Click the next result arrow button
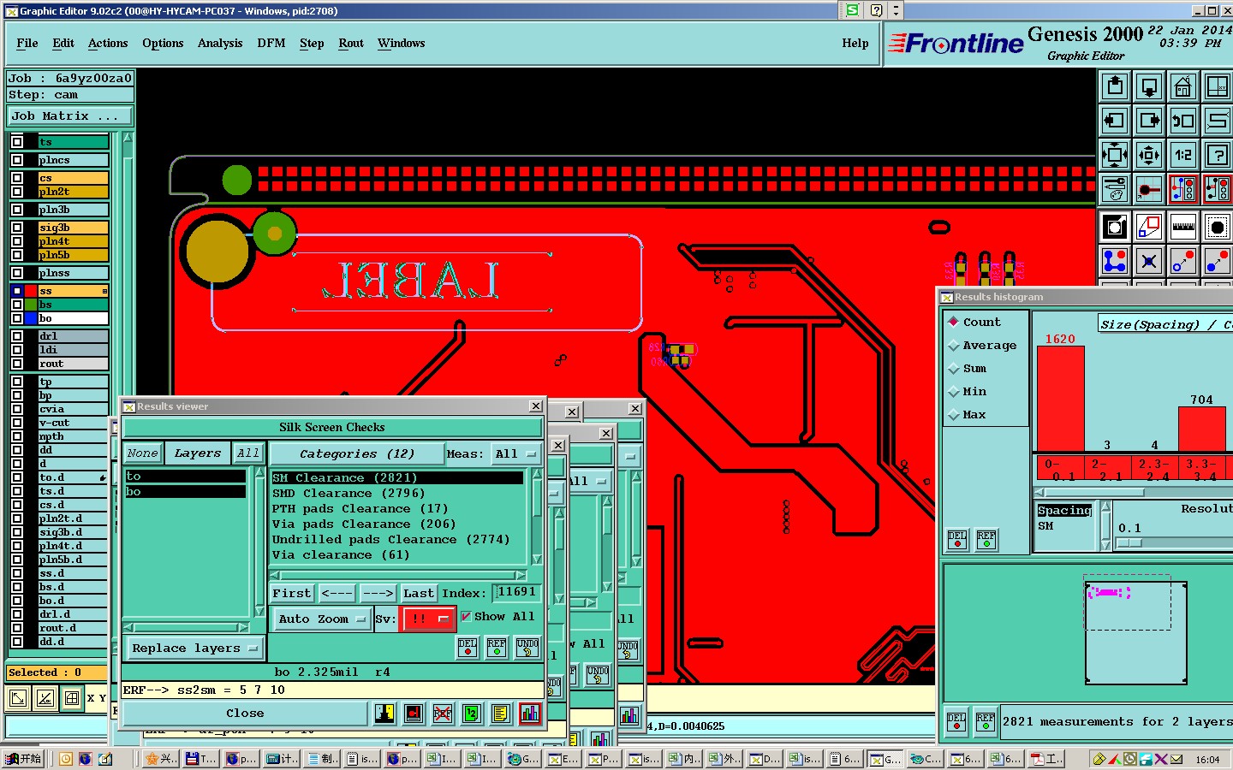Viewport: 1233px width, 770px height. click(x=378, y=593)
